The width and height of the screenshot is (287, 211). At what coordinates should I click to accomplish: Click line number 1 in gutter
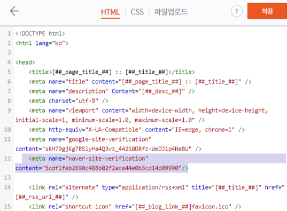click(x=9, y=34)
